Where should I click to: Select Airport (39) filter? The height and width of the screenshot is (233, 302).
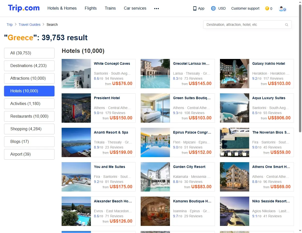[x=29, y=154]
